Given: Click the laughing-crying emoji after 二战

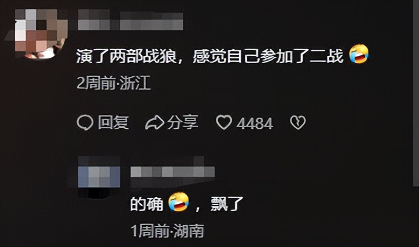Looking at the screenshot, I should point(359,54).
